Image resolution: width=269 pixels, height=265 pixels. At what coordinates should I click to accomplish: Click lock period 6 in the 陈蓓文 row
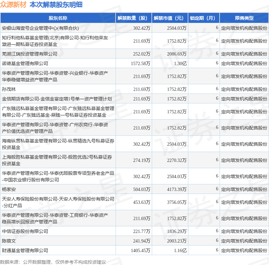[217, 240]
